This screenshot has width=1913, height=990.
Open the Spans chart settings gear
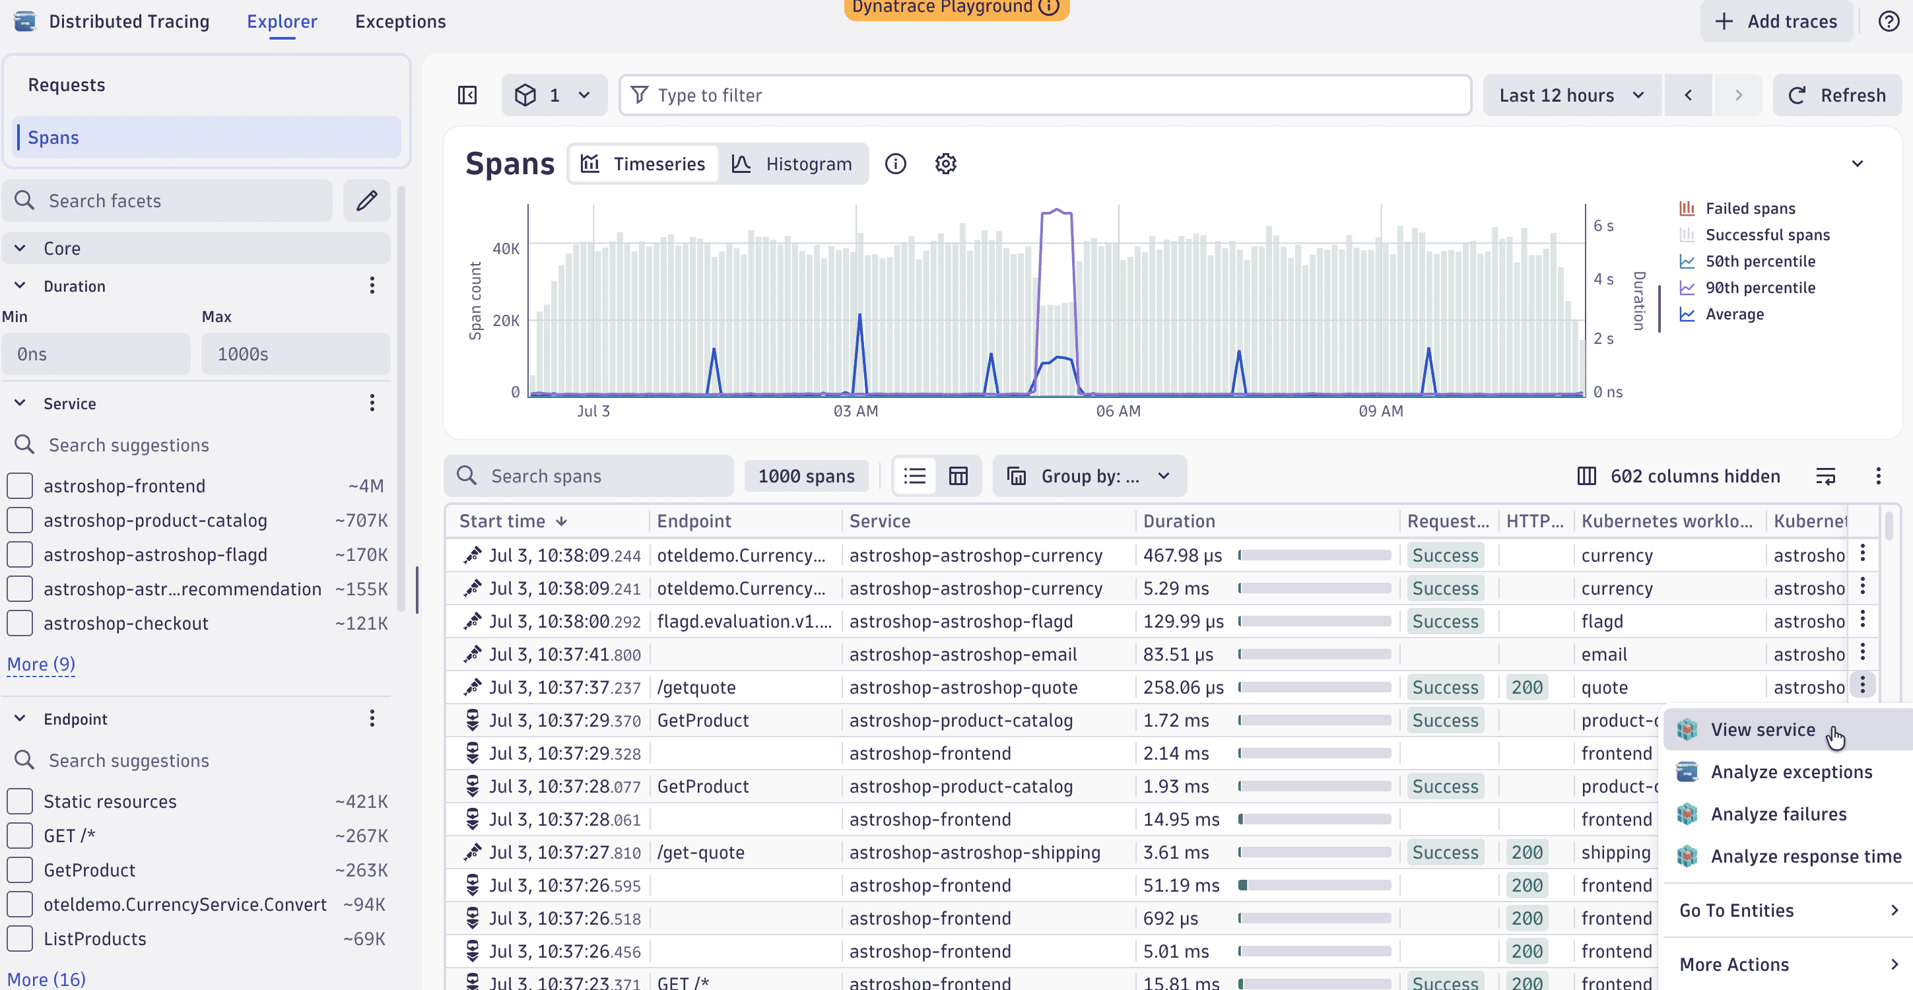coord(945,164)
